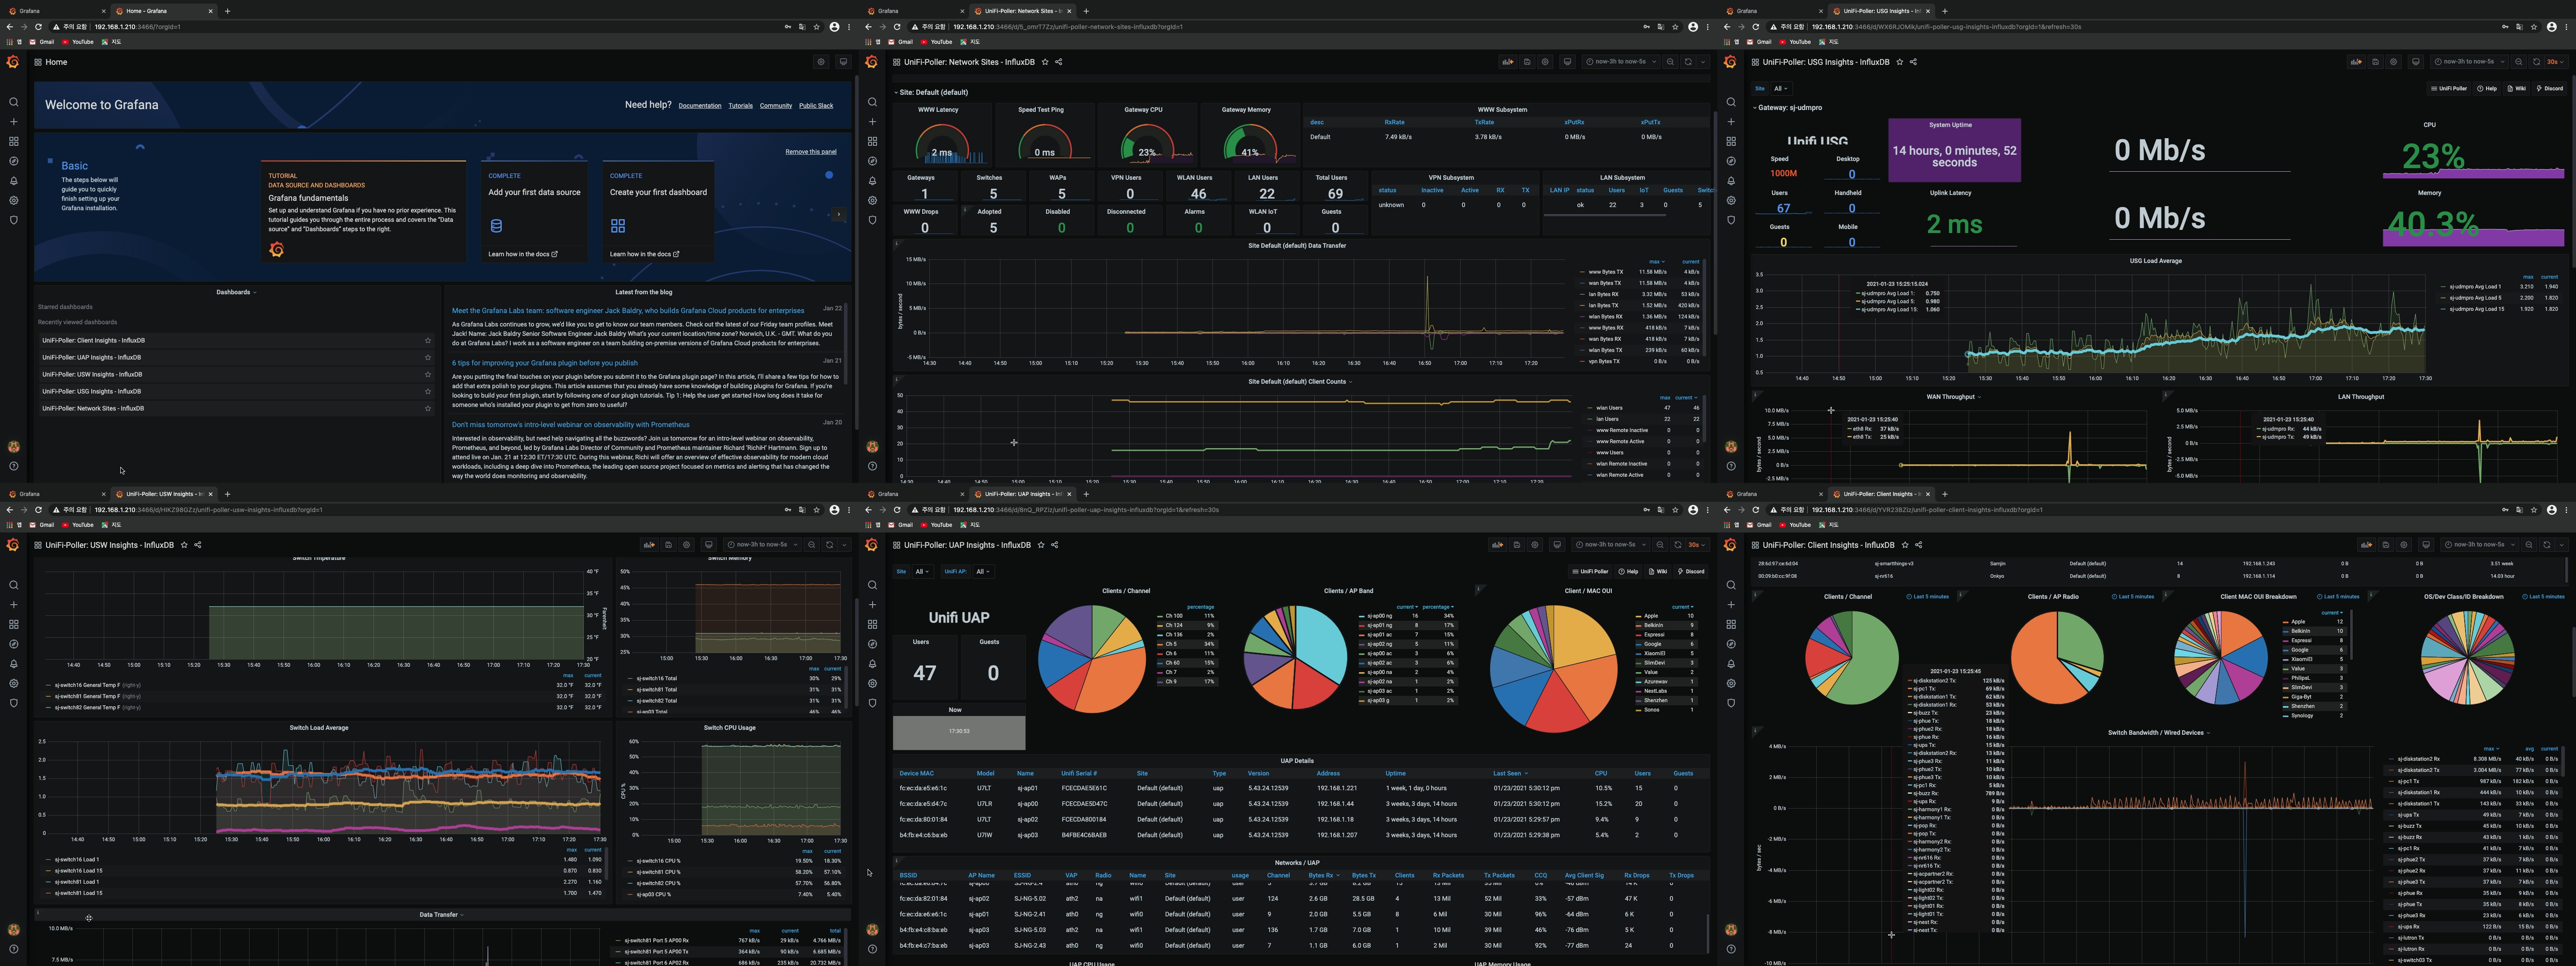Image resolution: width=2576 pixels, height=966 pixels.
Task: Open Explore compass icon in USG Insights sidebar
Action: tap(1731, 161)
